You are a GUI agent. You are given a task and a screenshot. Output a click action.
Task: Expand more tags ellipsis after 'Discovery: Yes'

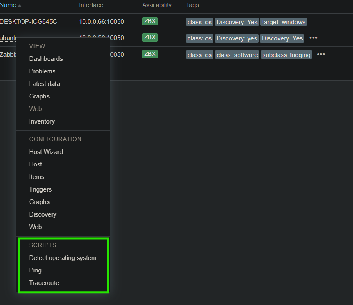click(313, 38)
